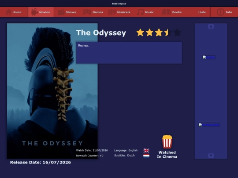Click the Language: English text
The width and height of the screenshot is (238, 178).
coord(126,150)
